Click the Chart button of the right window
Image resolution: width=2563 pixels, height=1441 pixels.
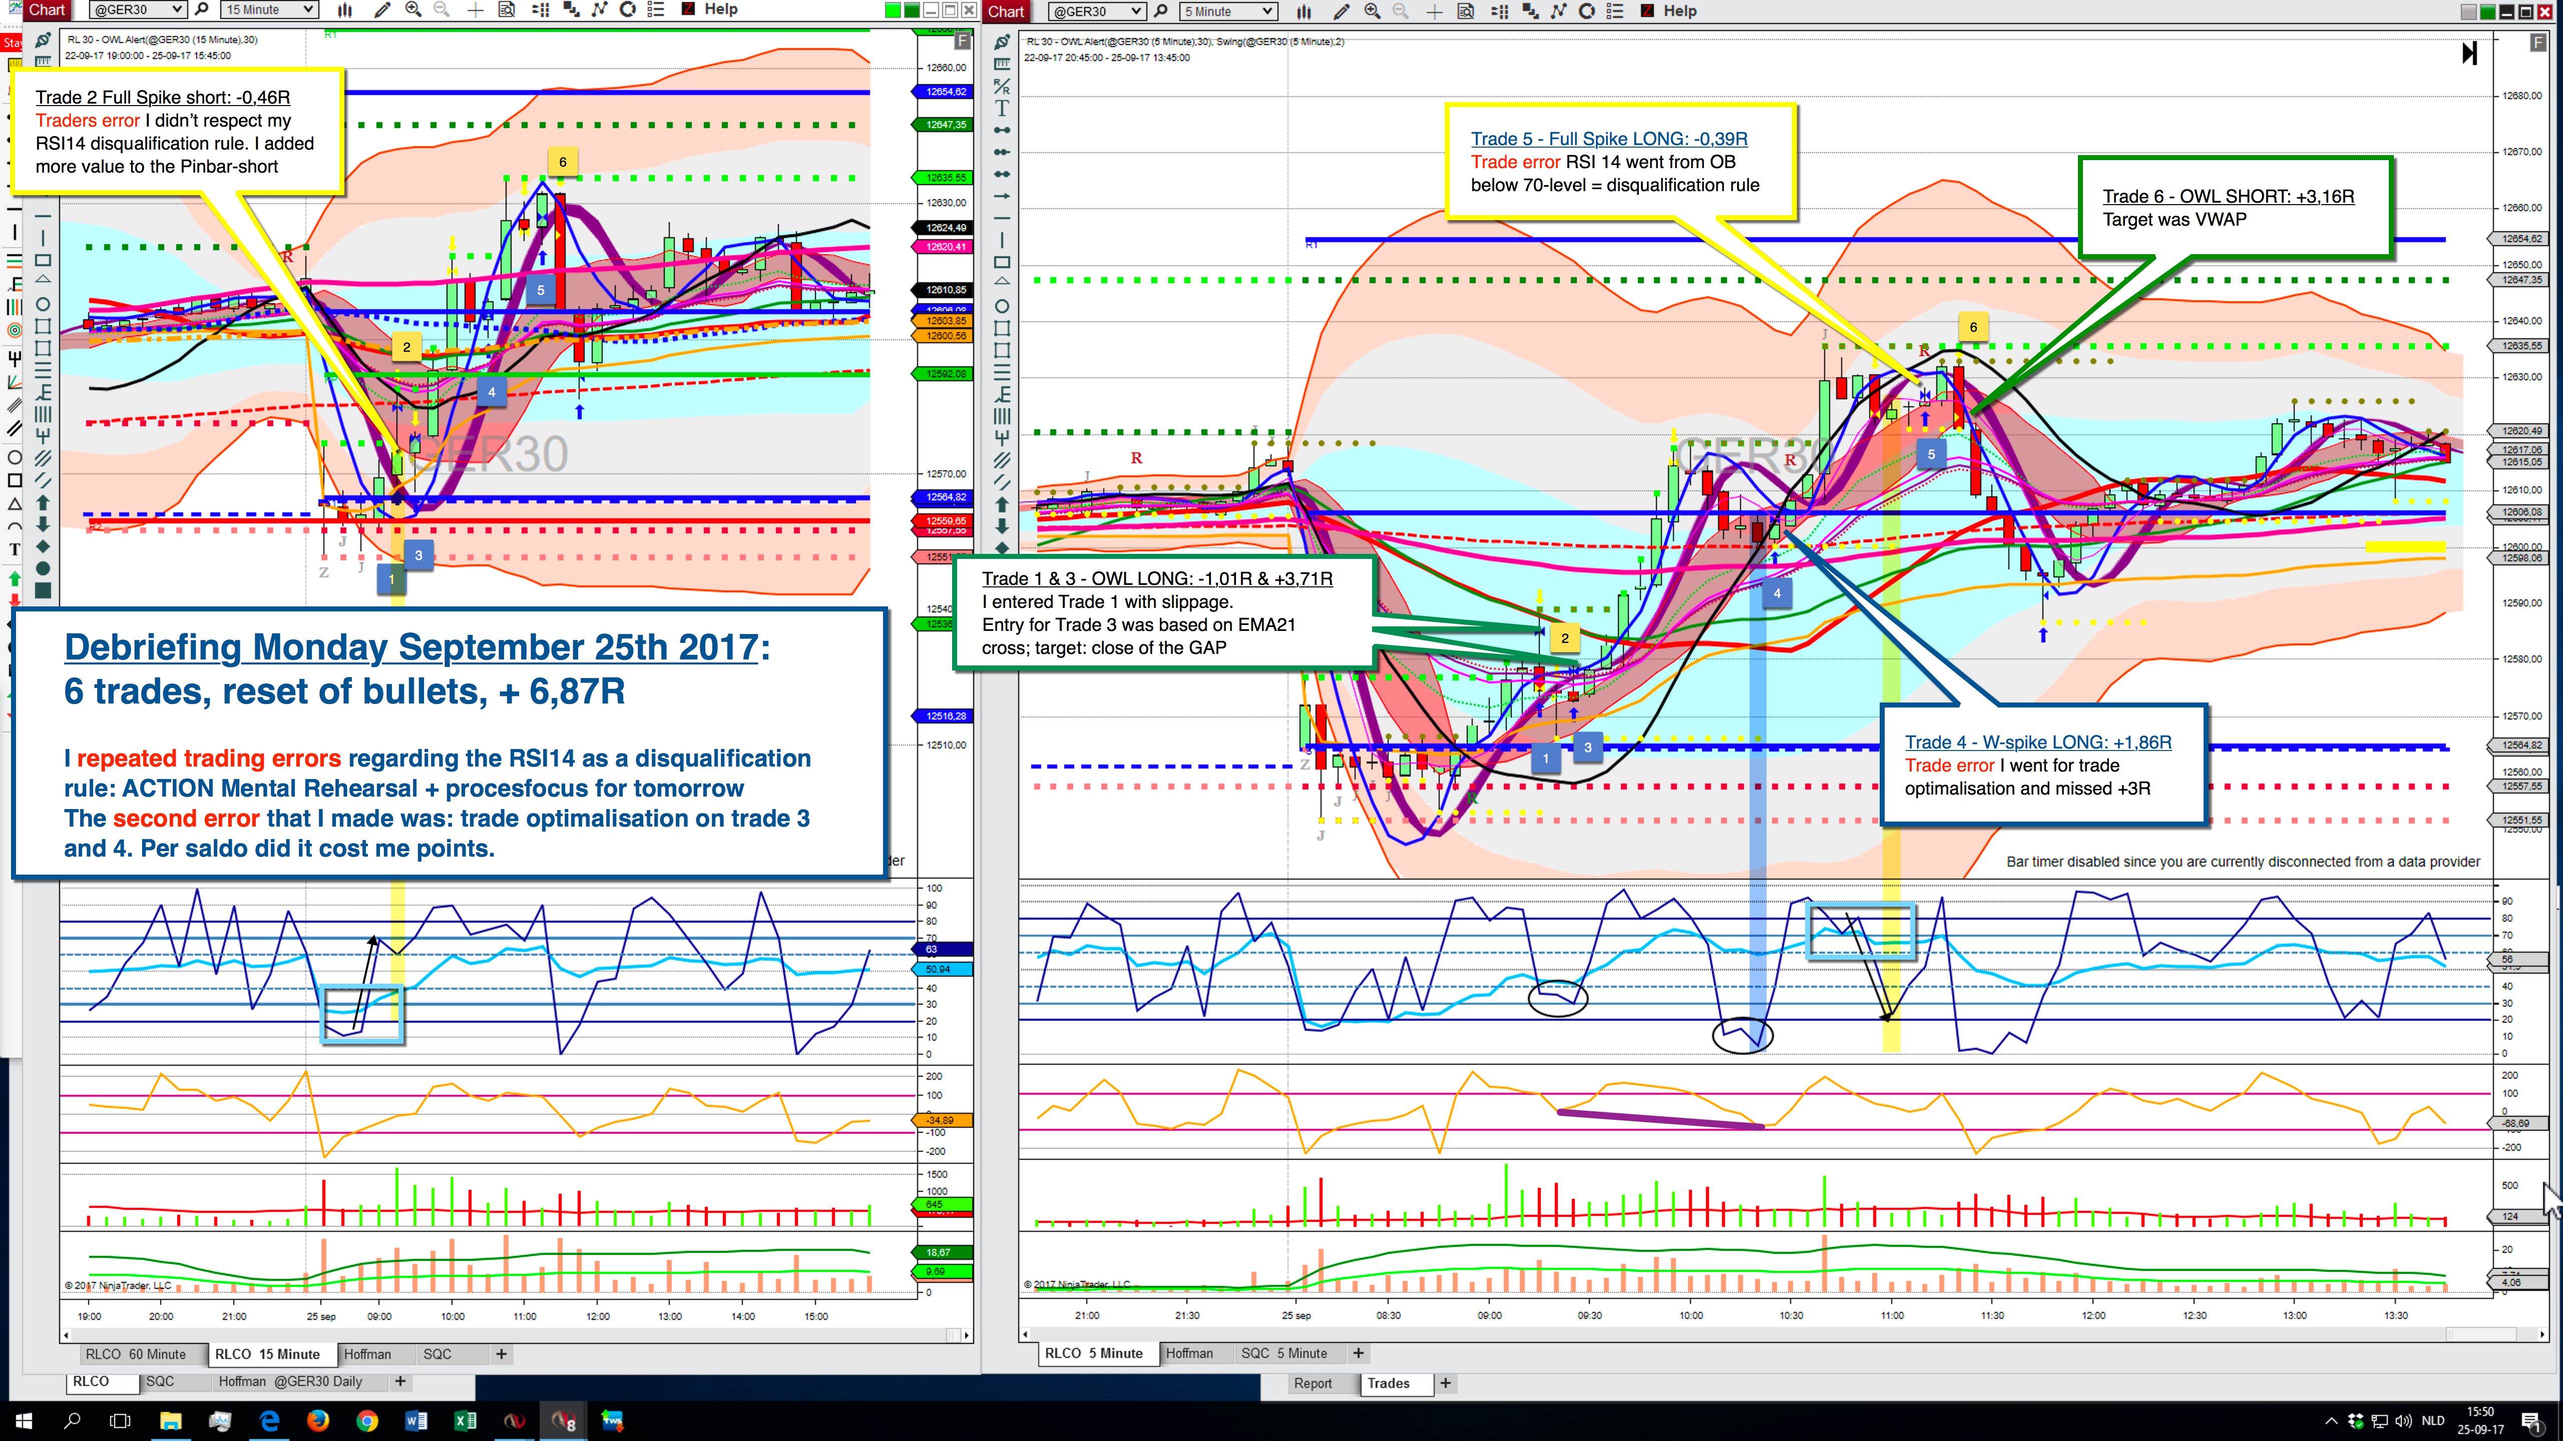click(x=1006, y=11)
